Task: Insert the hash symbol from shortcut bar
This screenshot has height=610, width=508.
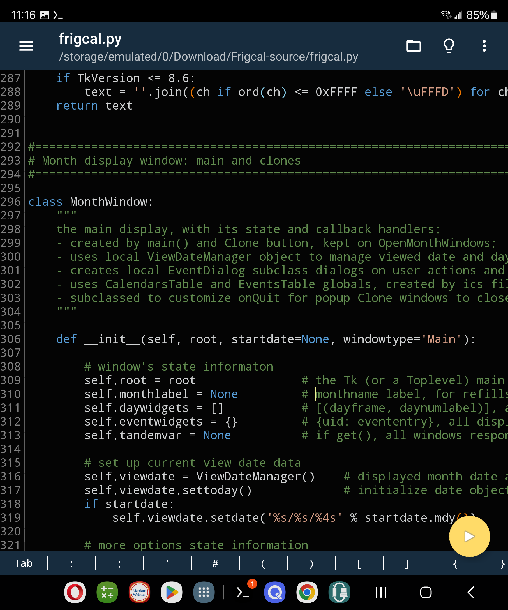Action: pos(215,563)
